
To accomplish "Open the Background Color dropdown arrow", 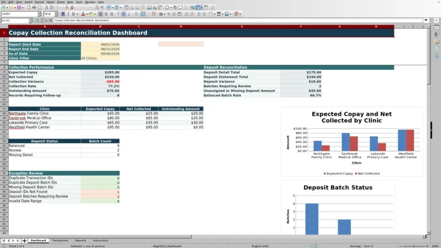I will click(x=95, y=14).
